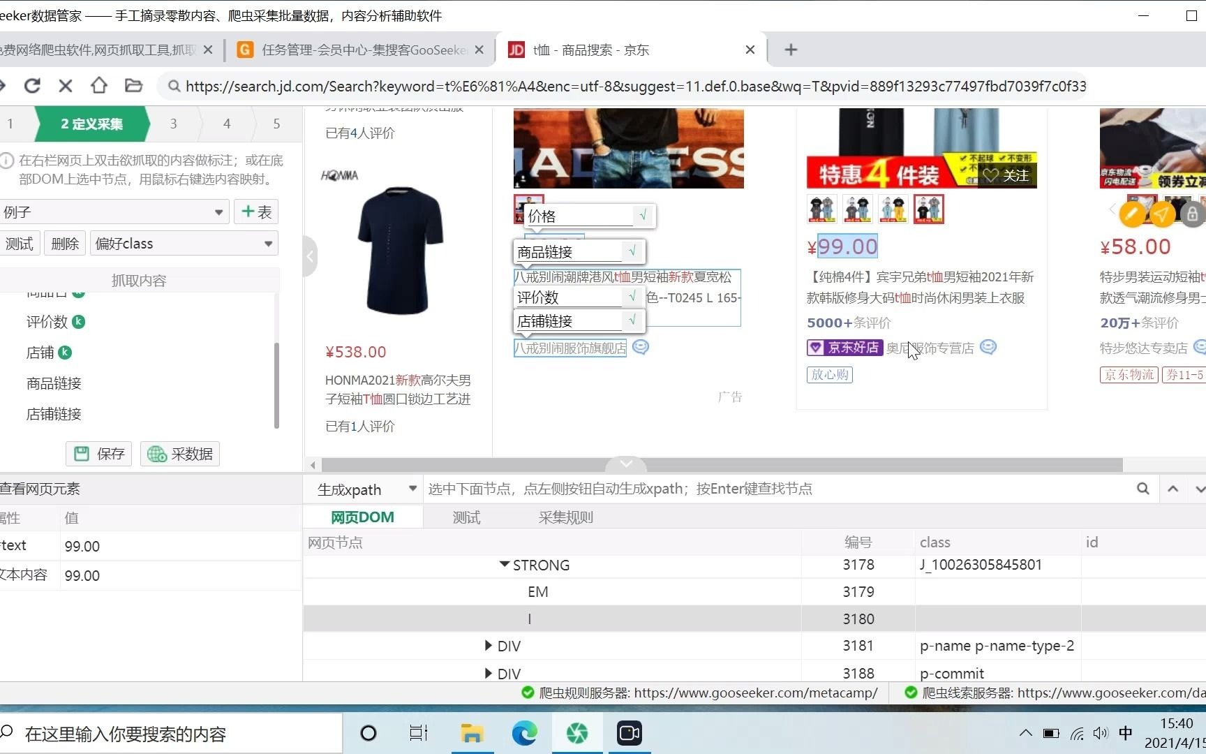1206x754 pixels.
Task: Click the ¥99.00 price
Action: [842, 246]
